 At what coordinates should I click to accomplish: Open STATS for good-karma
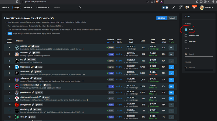39,93
